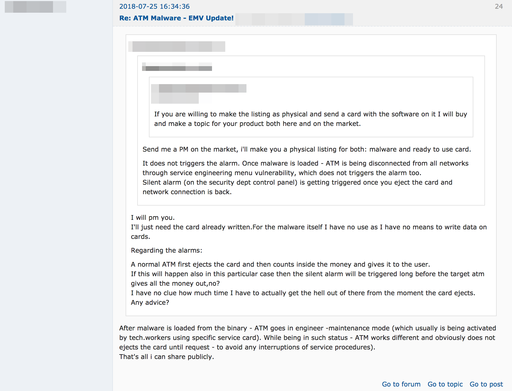The width and height of the screenshot is (512, 391).
Task: Follow the Go to post link
Action: [486, 384]
